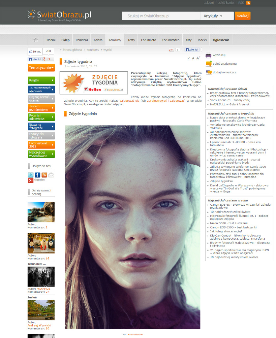Click the orange szukaj search button
Image resolution: width=276 pixels, height=338 pixels.
(x=243, y=16)
